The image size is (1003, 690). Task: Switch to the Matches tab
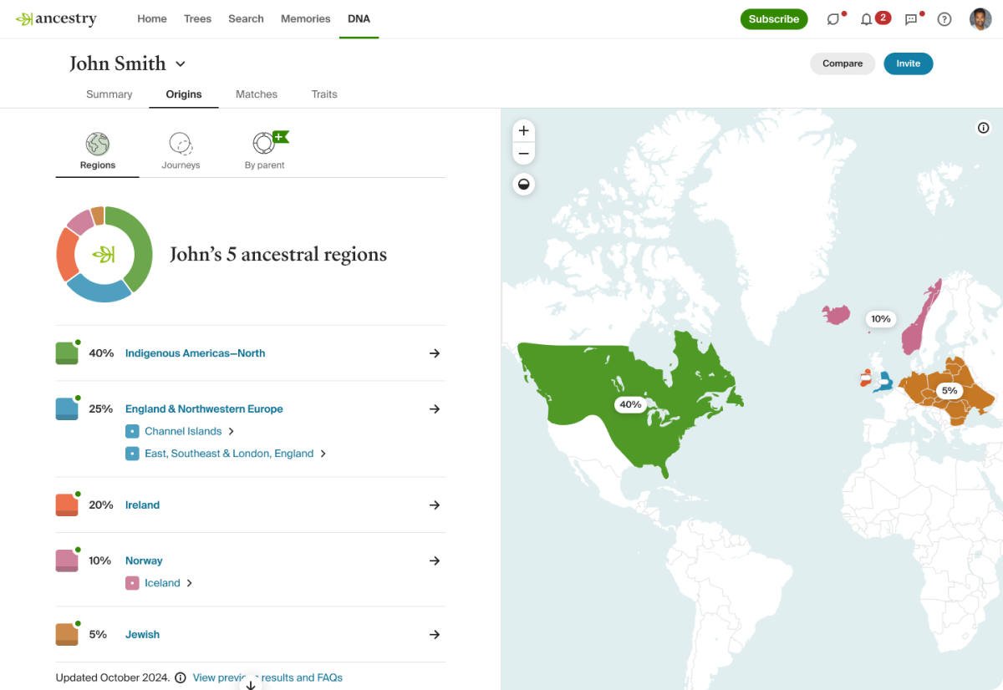[257, 94]
